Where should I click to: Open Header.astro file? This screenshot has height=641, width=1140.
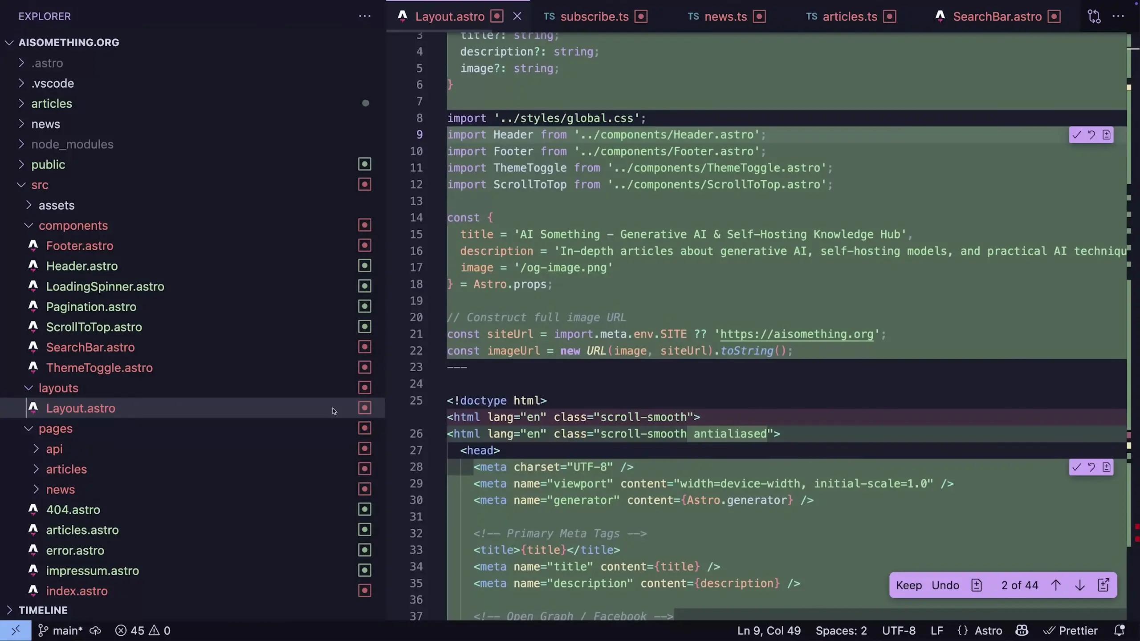coord(192,266)
